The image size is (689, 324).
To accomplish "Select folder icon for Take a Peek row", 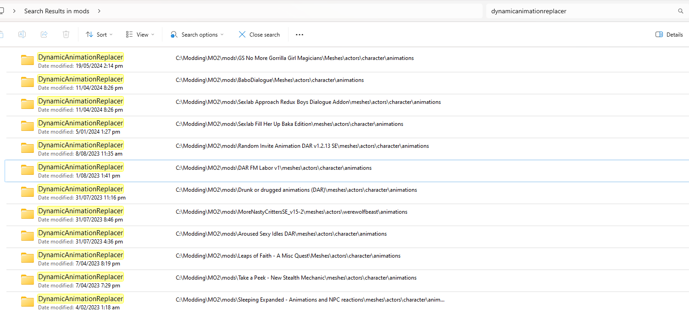I will click(28, 280).
